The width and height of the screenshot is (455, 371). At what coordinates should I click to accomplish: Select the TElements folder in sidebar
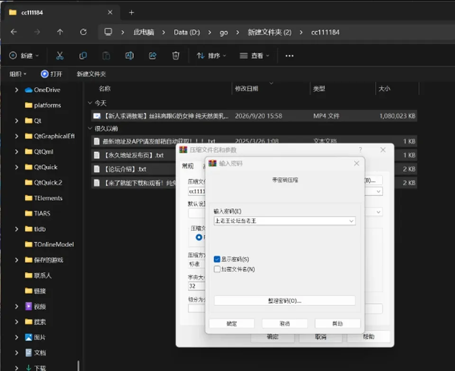coord(44,198)
